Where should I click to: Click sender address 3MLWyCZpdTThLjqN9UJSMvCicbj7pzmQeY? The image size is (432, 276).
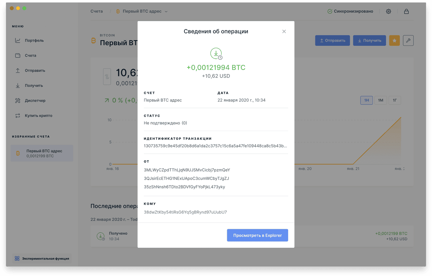coord(187,170)
